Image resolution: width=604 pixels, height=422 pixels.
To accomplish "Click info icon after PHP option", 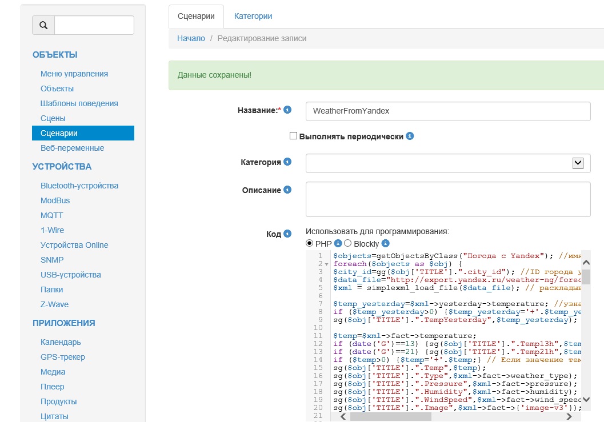I will 338,243.
